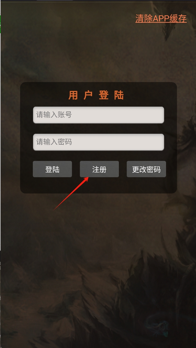The height and width of the screenshot is (348, 196).
Task: Place the cursor in the account number textbox
Action: click(98, 115)
